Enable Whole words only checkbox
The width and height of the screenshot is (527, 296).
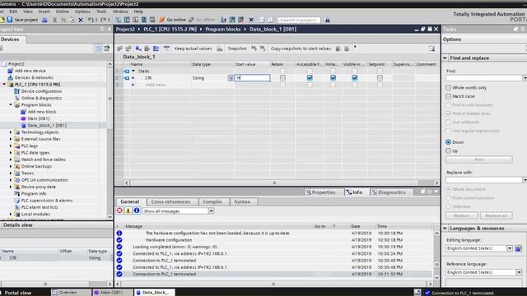click(448, 88)
